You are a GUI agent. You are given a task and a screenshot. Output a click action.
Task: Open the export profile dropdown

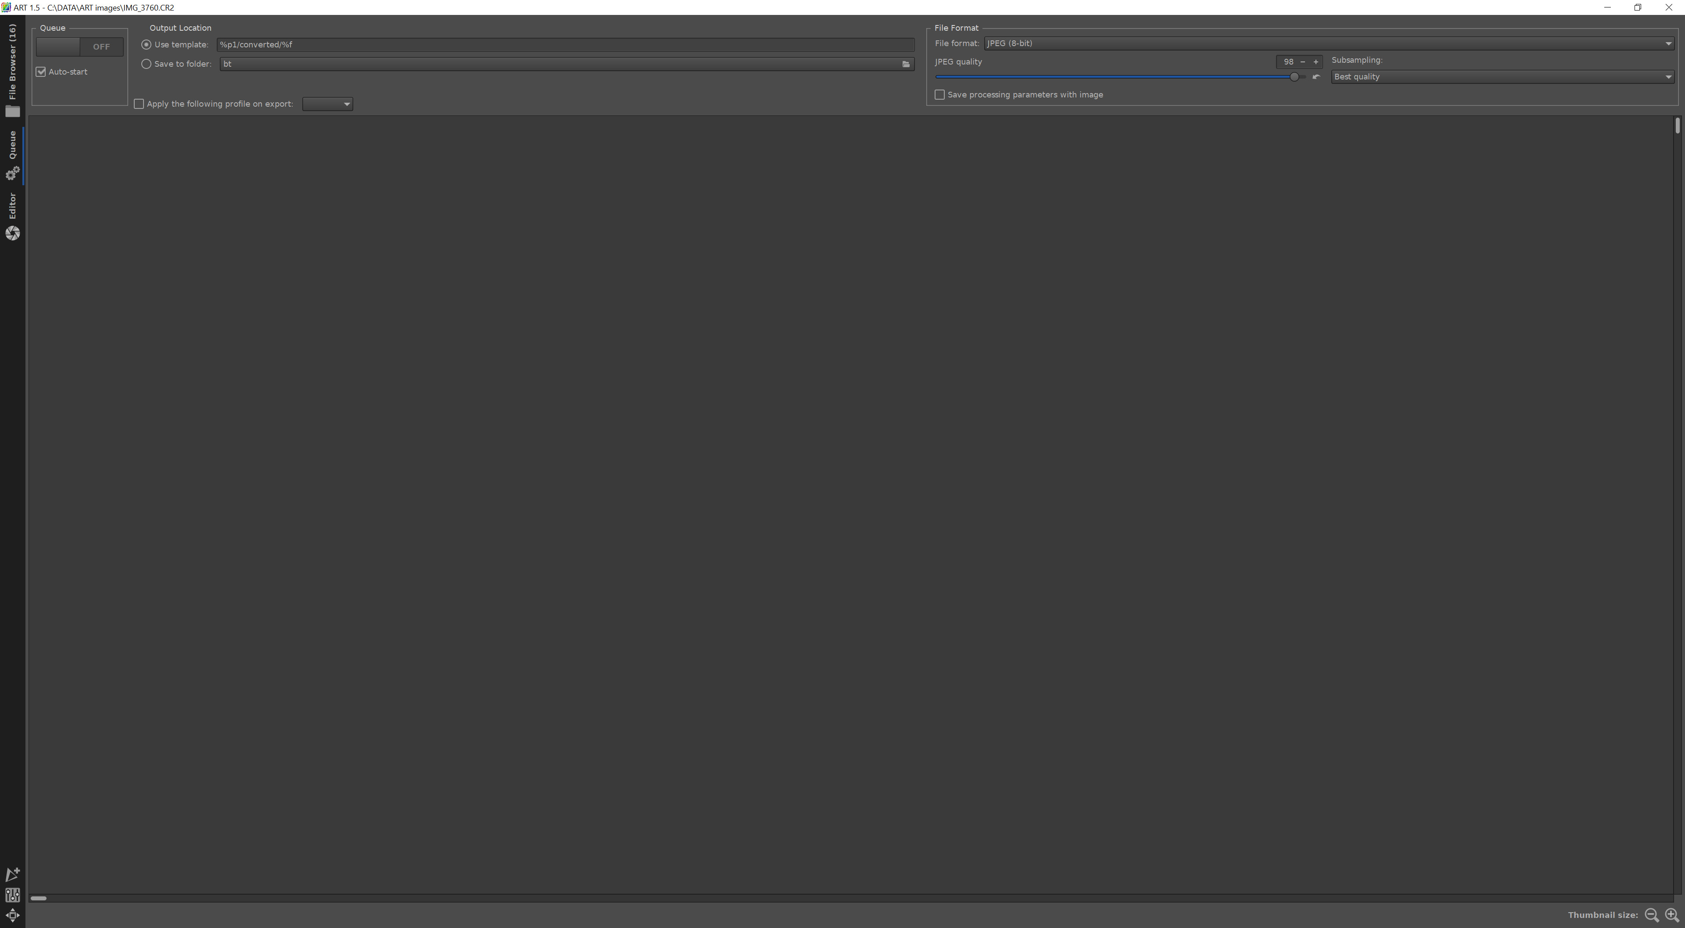(x=328, y=104)
